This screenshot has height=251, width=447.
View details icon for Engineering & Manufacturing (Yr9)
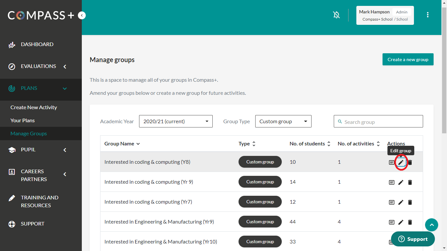[x=391, y=222]
